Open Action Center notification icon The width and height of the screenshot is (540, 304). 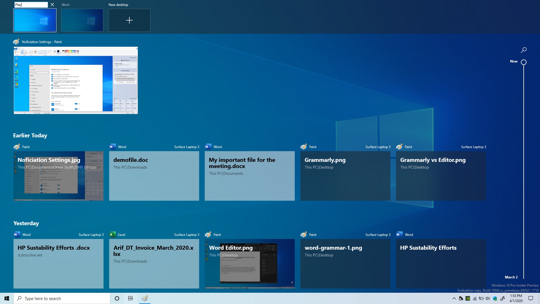(x=531, y=298)
